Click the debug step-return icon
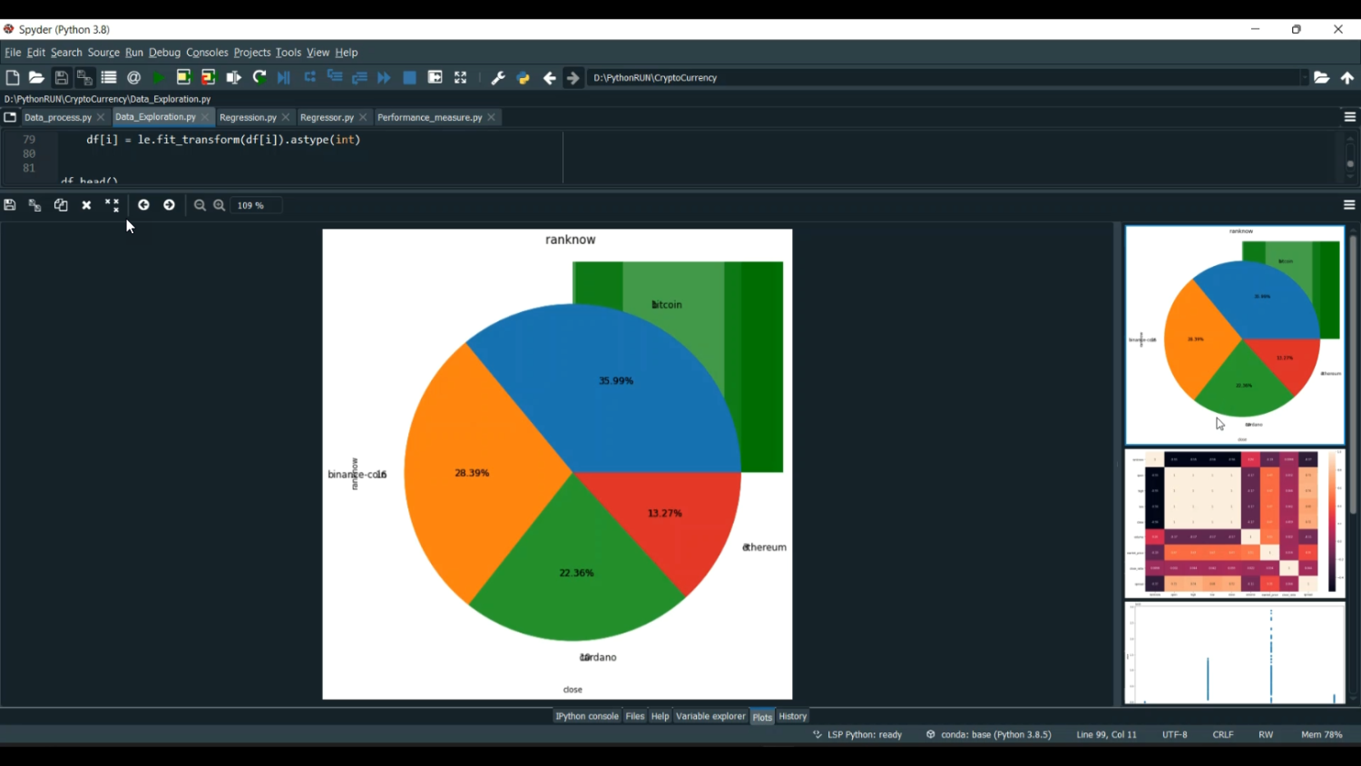 [x=359, y=78]
